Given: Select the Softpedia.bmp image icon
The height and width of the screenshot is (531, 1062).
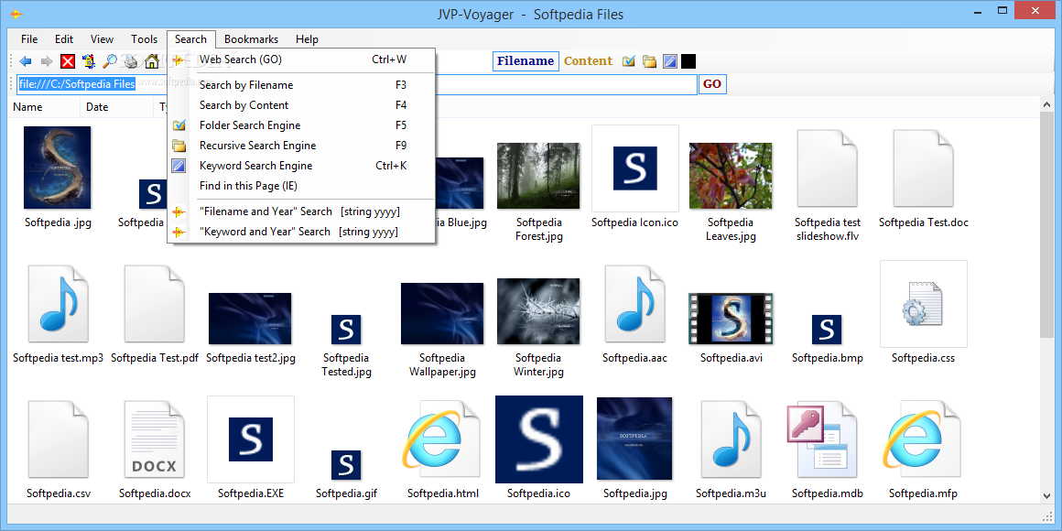Looking at the screenshot, I should (827, 330).
